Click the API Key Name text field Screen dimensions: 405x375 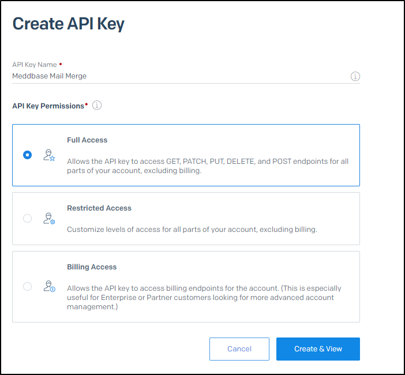[x=179, y=76]
